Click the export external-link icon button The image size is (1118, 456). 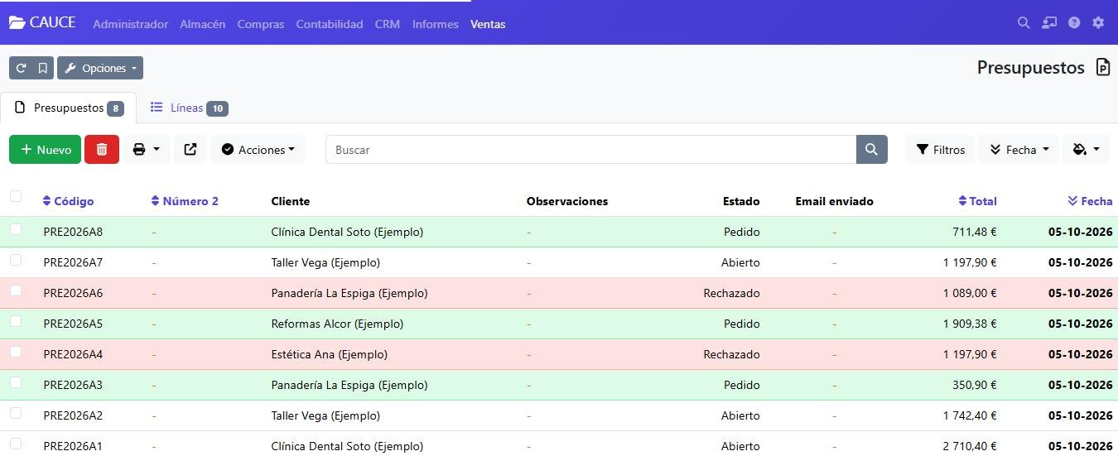tap(190, 150)
